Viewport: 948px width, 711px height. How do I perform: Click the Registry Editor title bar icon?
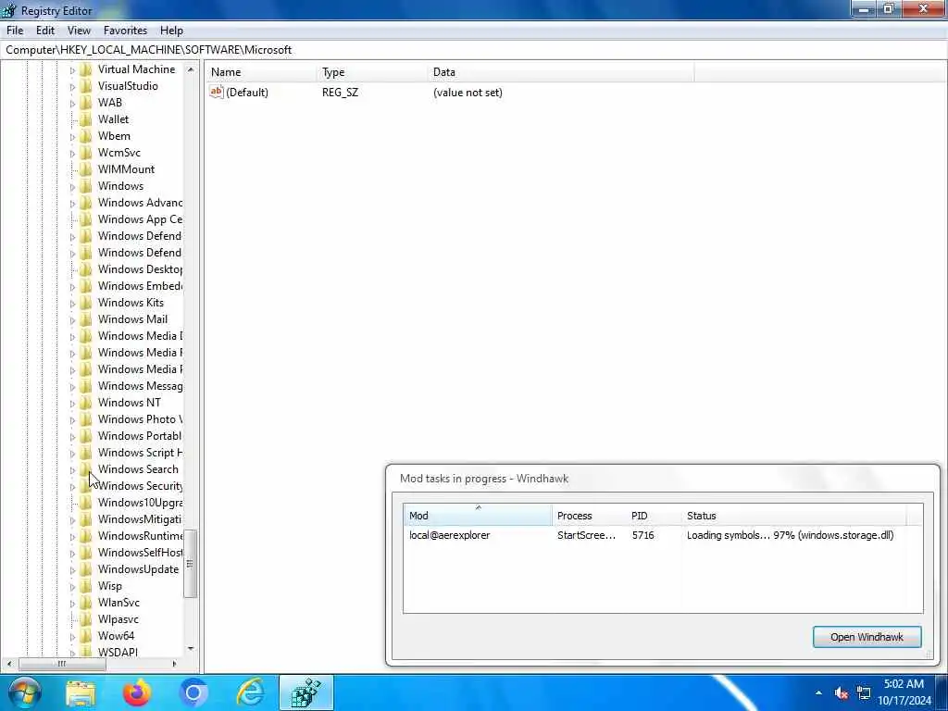point(9,10)
